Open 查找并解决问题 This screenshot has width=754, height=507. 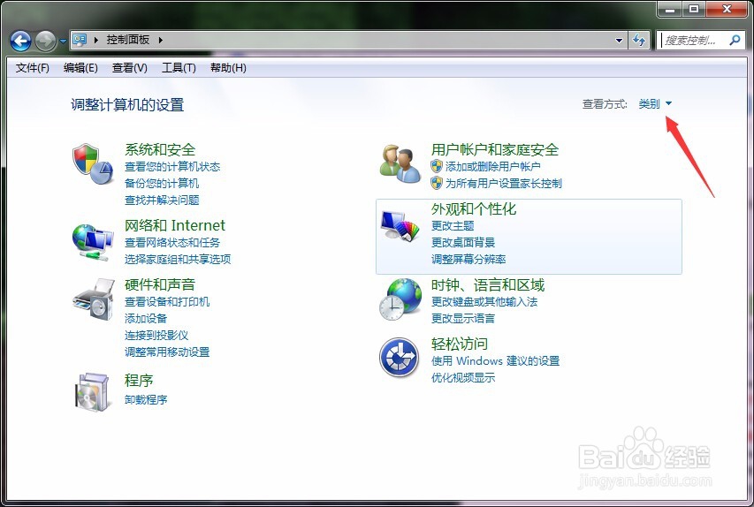[162, 200]
